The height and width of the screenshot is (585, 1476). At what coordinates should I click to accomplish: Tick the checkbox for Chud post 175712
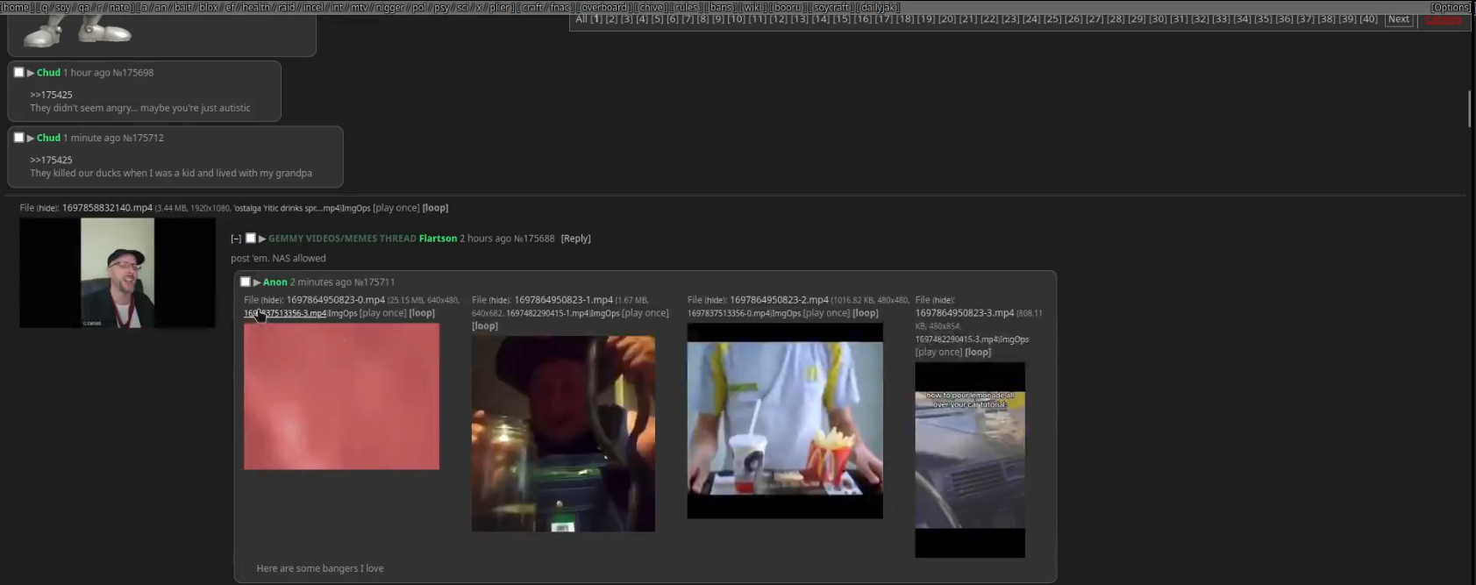tap(18, 137)
